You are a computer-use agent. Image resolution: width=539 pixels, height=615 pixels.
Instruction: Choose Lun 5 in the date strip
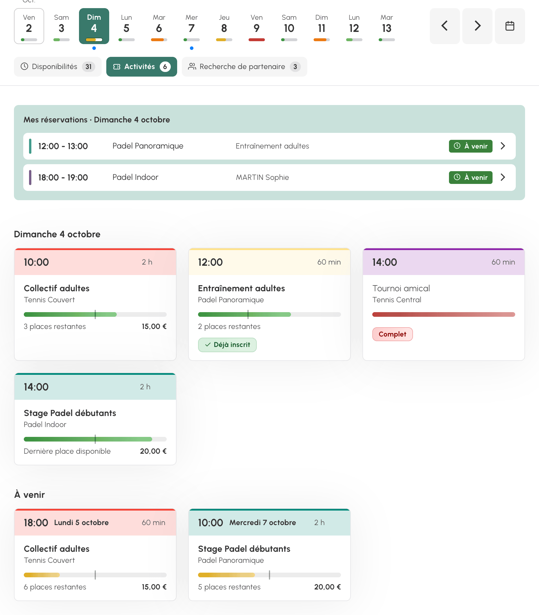127,26
